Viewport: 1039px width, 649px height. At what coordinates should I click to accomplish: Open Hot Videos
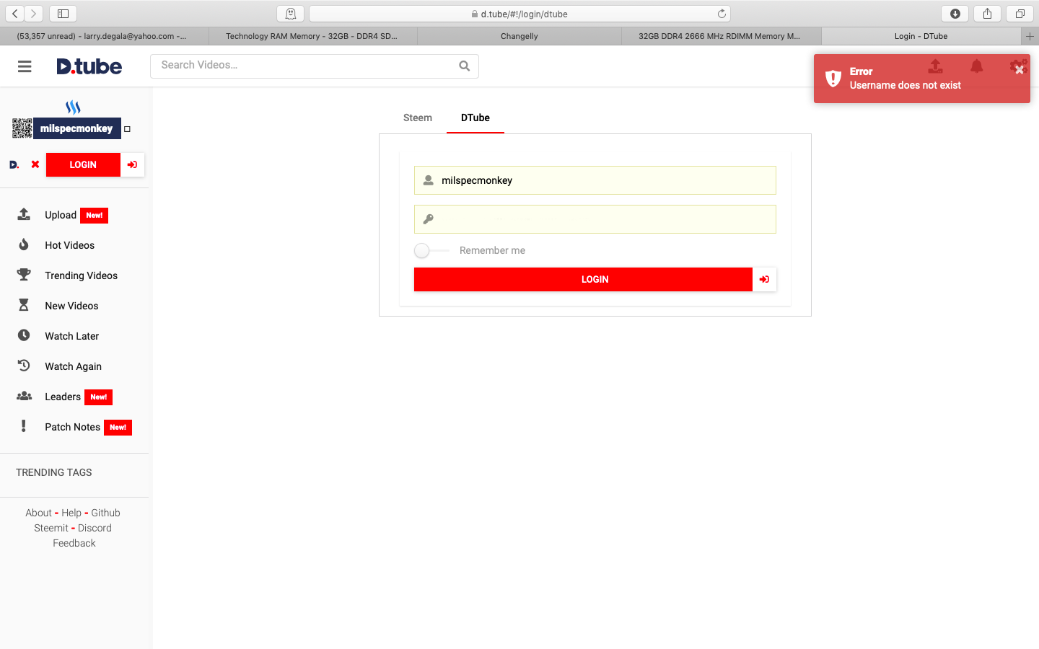tap(69, 245)
